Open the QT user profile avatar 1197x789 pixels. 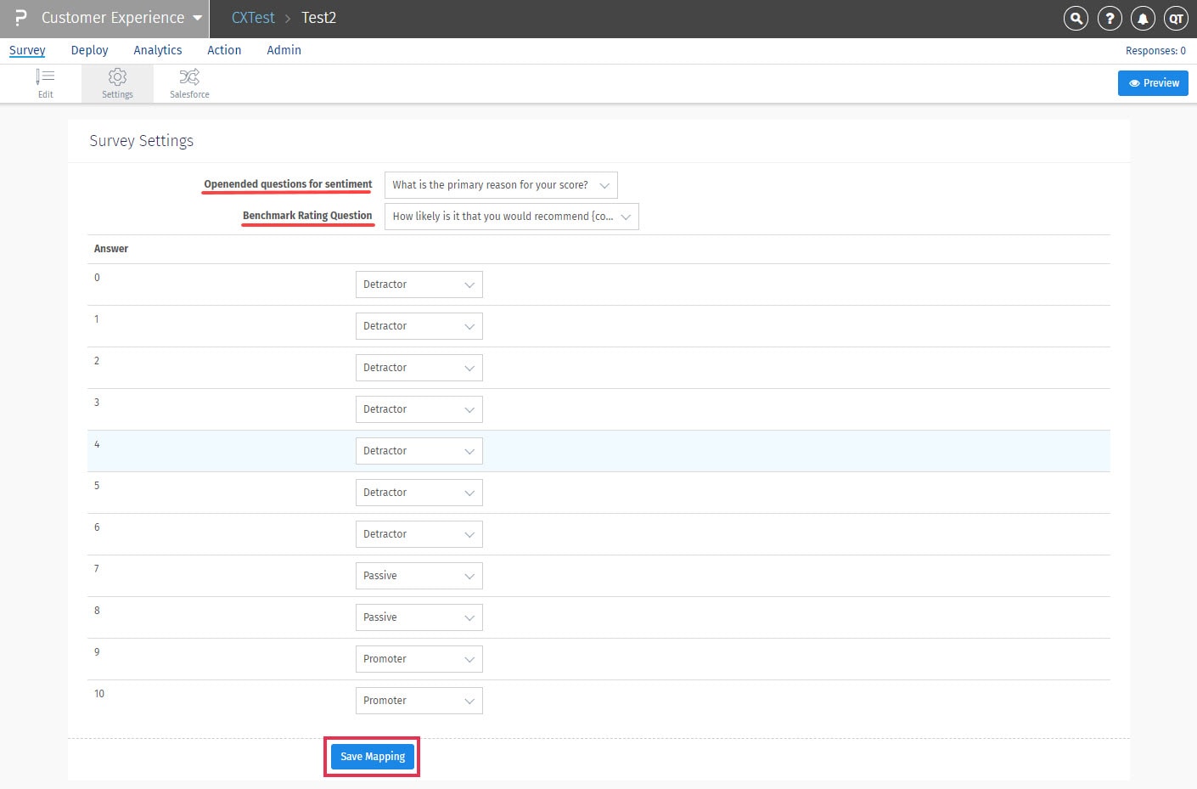point(1176,18)
